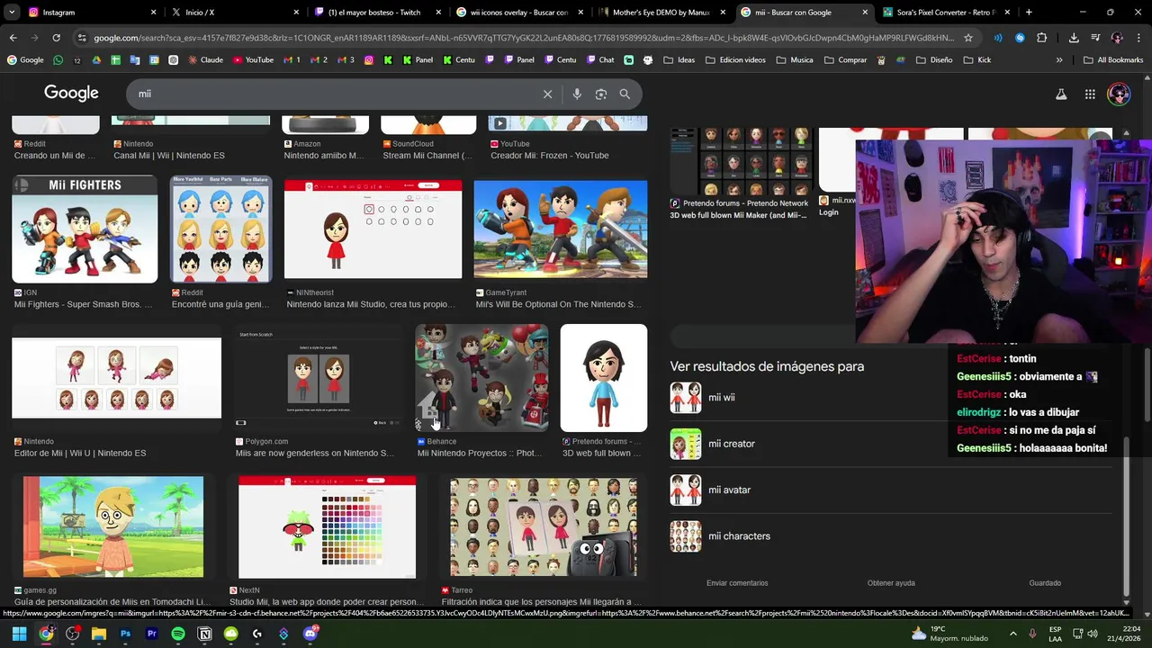The image size is (1152, 648).
Task: Open Logitech G Hub from the taskbar
Action: point(257,634)
